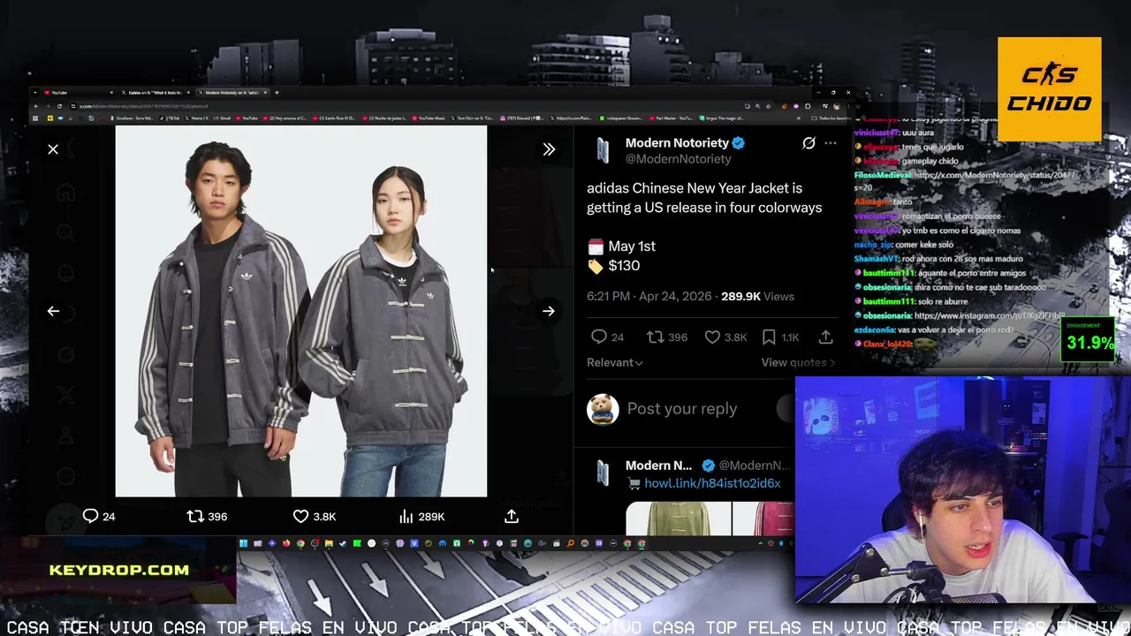The image size is (1131, 636).
Task: Reply icon below the photo showing 24
Action: click(90, 516)
